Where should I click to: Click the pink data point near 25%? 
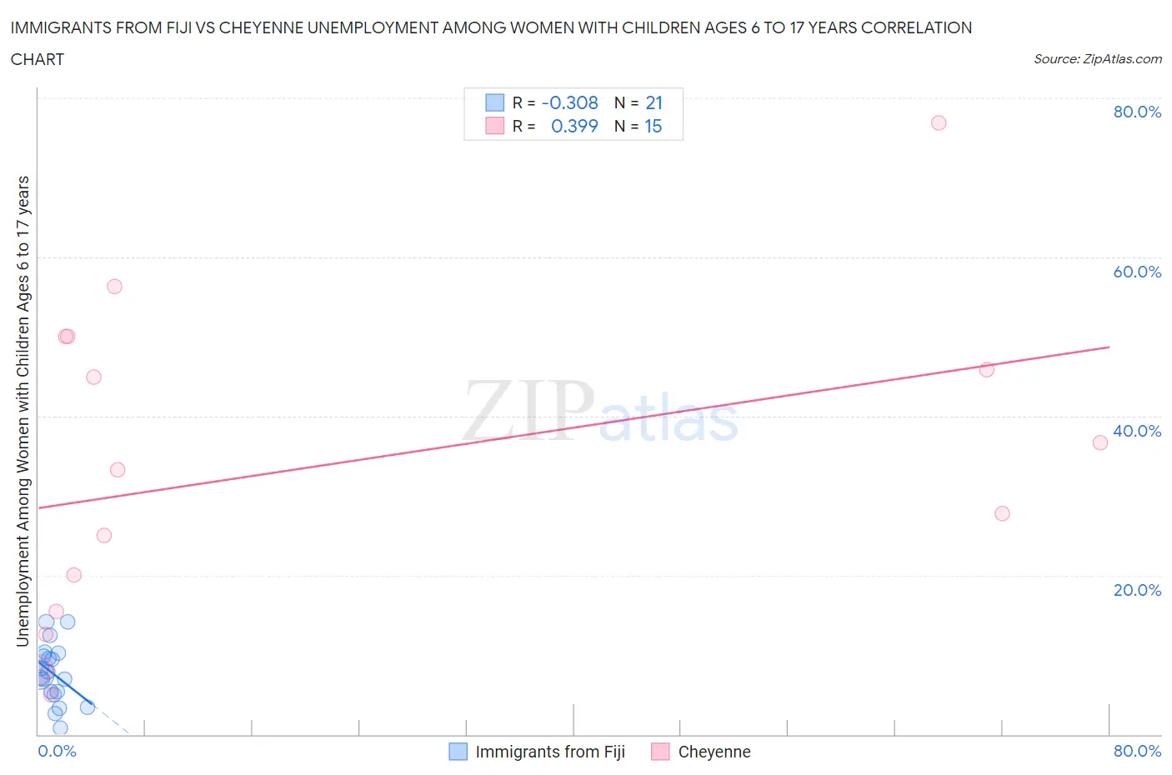[x=104, y=535]
